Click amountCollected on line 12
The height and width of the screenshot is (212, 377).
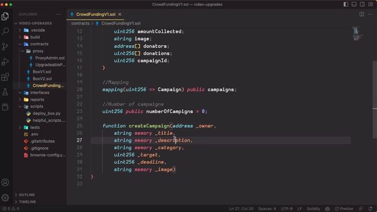click(x=160, y=32)
